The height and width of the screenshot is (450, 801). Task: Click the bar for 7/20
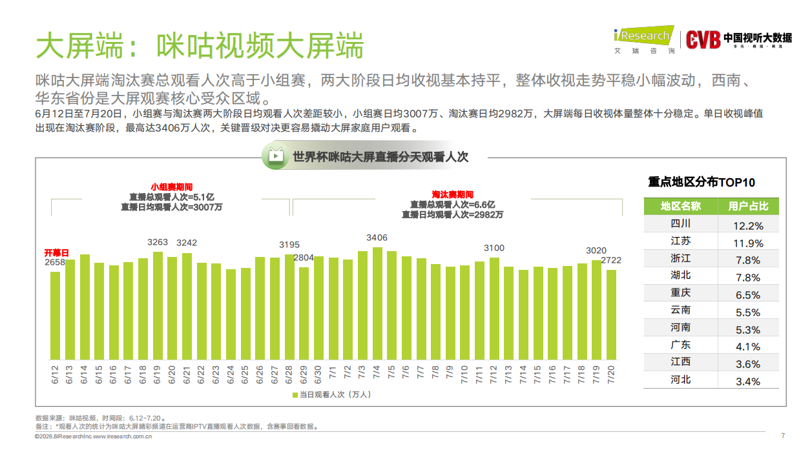click(x=611, y=314)
